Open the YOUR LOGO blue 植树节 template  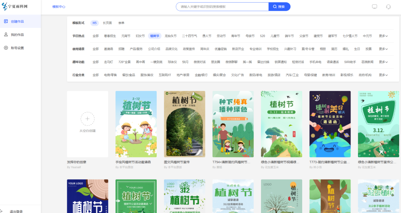point(88,196)
